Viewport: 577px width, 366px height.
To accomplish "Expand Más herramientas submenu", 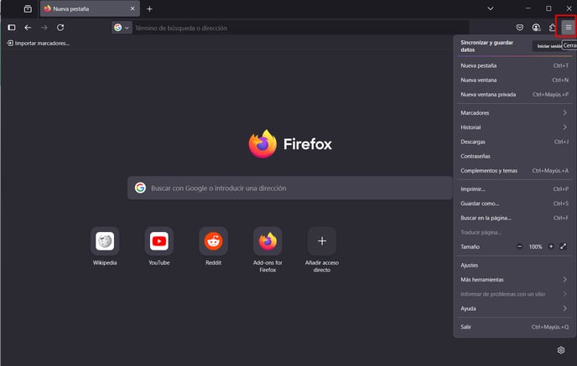I will click(514, 280).
